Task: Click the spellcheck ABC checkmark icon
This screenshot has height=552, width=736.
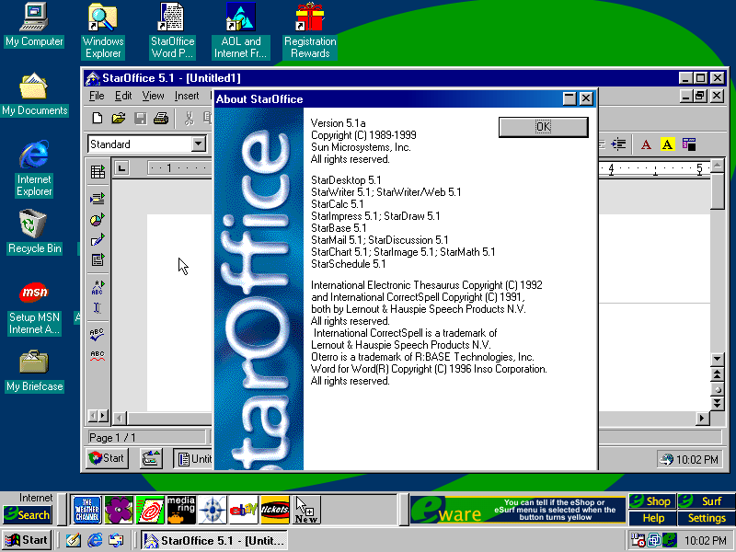Action: [x=98, y=333]
